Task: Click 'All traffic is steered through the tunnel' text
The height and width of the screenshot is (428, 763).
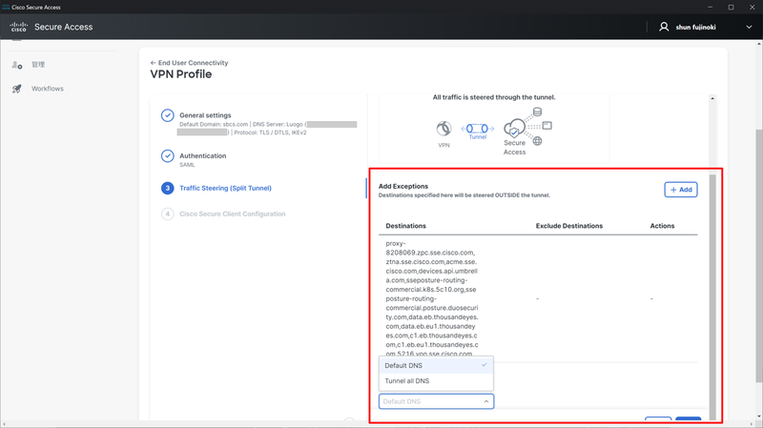Action: click(494, 97)
